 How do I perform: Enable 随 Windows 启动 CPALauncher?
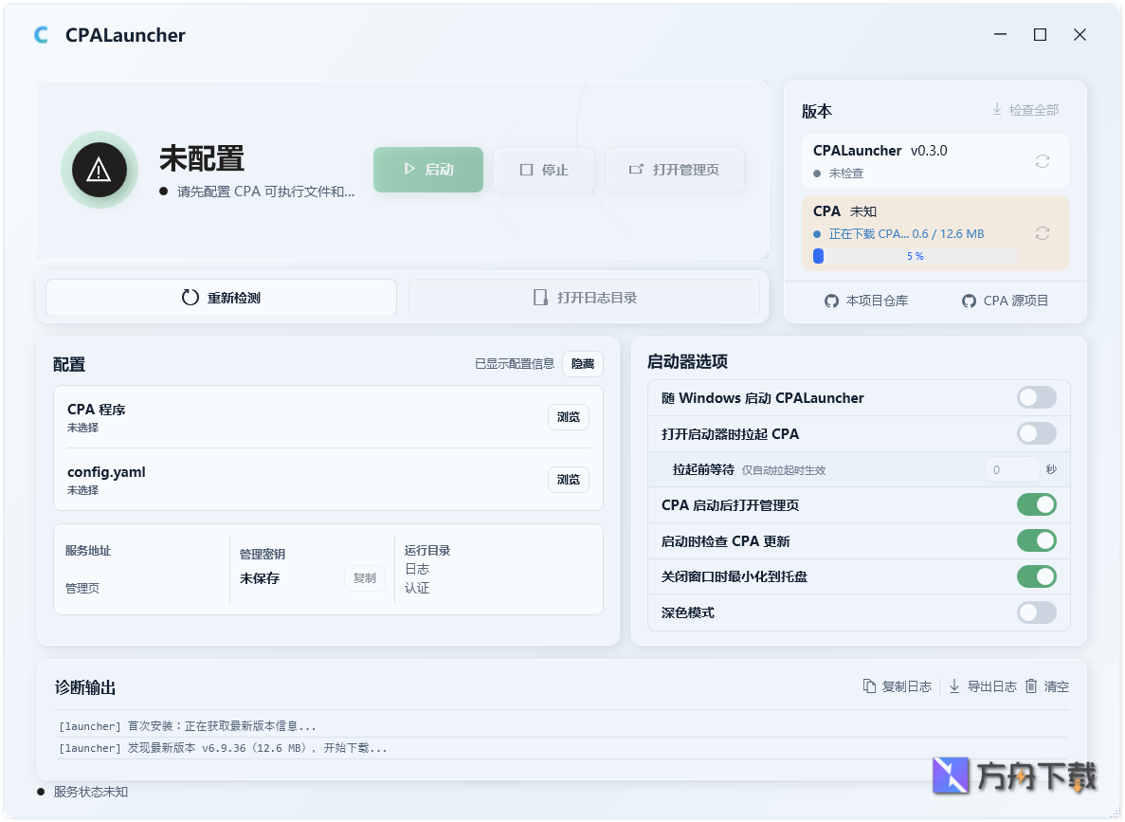(1036, 397)
